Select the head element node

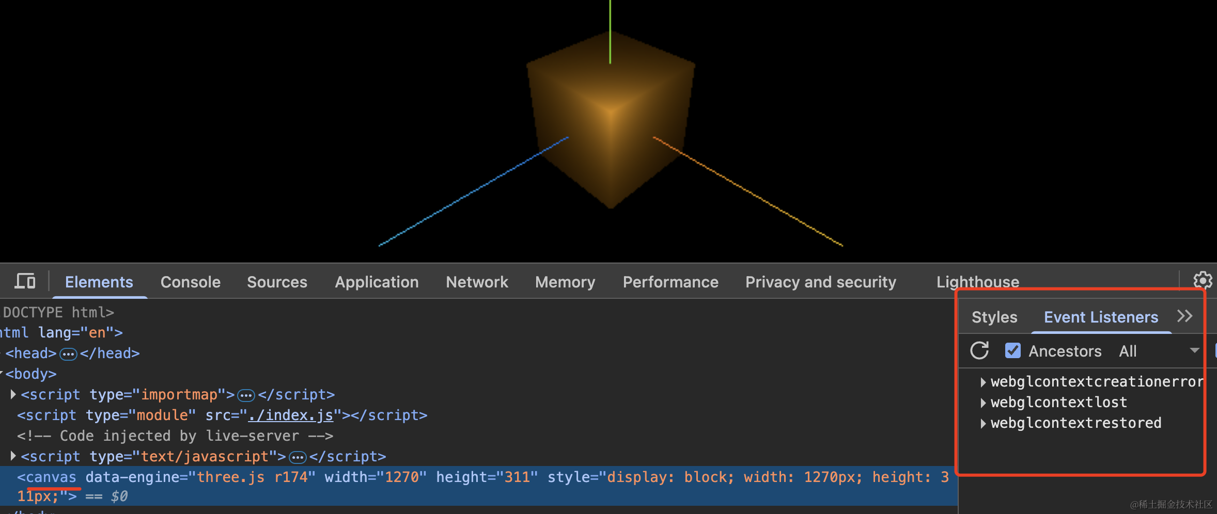point(72,354)
